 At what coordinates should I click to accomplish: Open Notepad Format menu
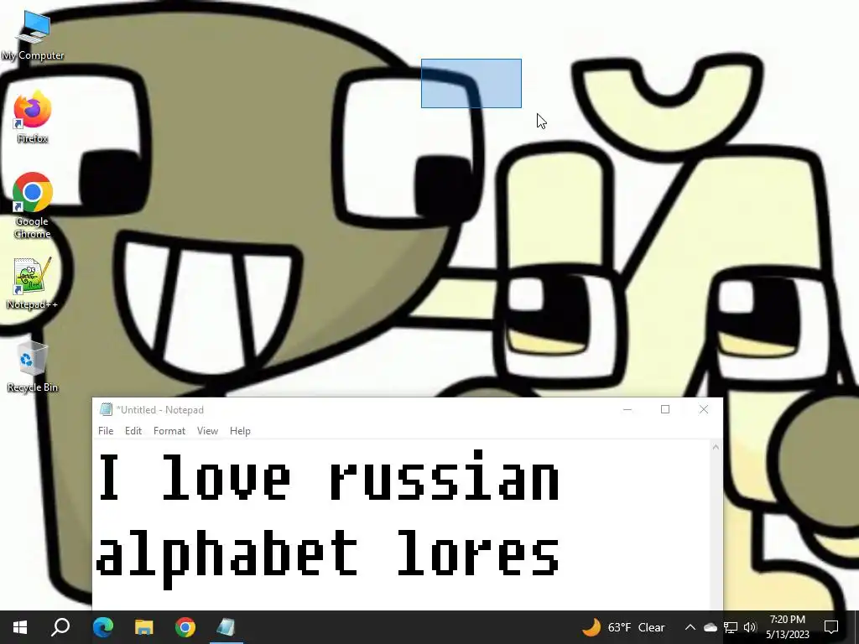point(169,431)
